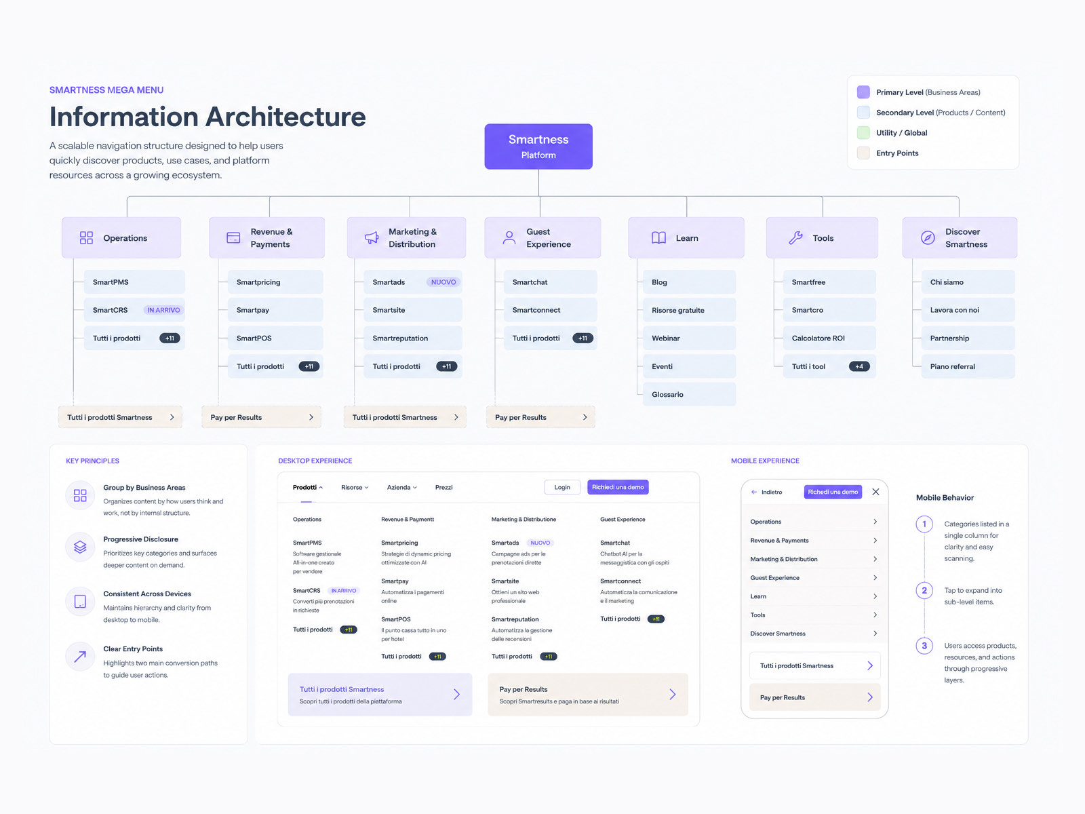Click the arrow on desktop Tutti i prodotti Smartness banner
The image size is (1085, 814).
tap(456, 695)
